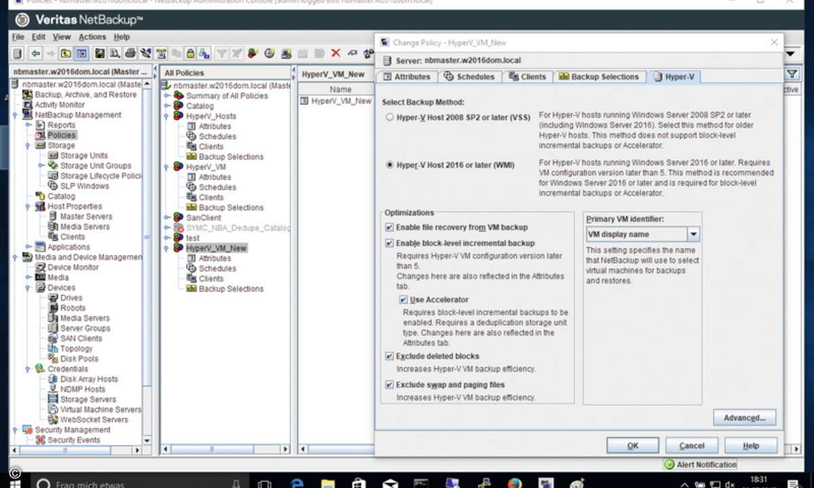Click the users icon beside the padlock

click(204, 54)
